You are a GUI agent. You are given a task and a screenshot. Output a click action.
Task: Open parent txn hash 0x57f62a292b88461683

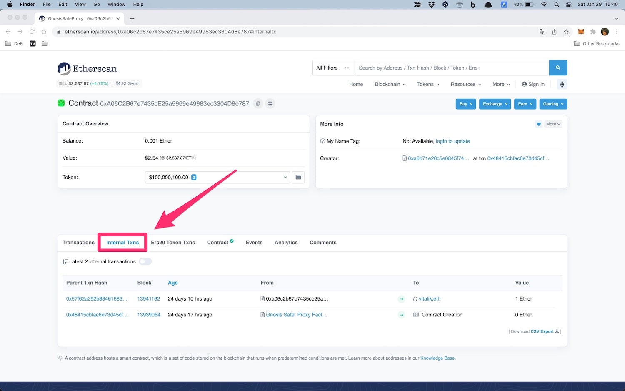pyautogui.click(x=97, y=299)
